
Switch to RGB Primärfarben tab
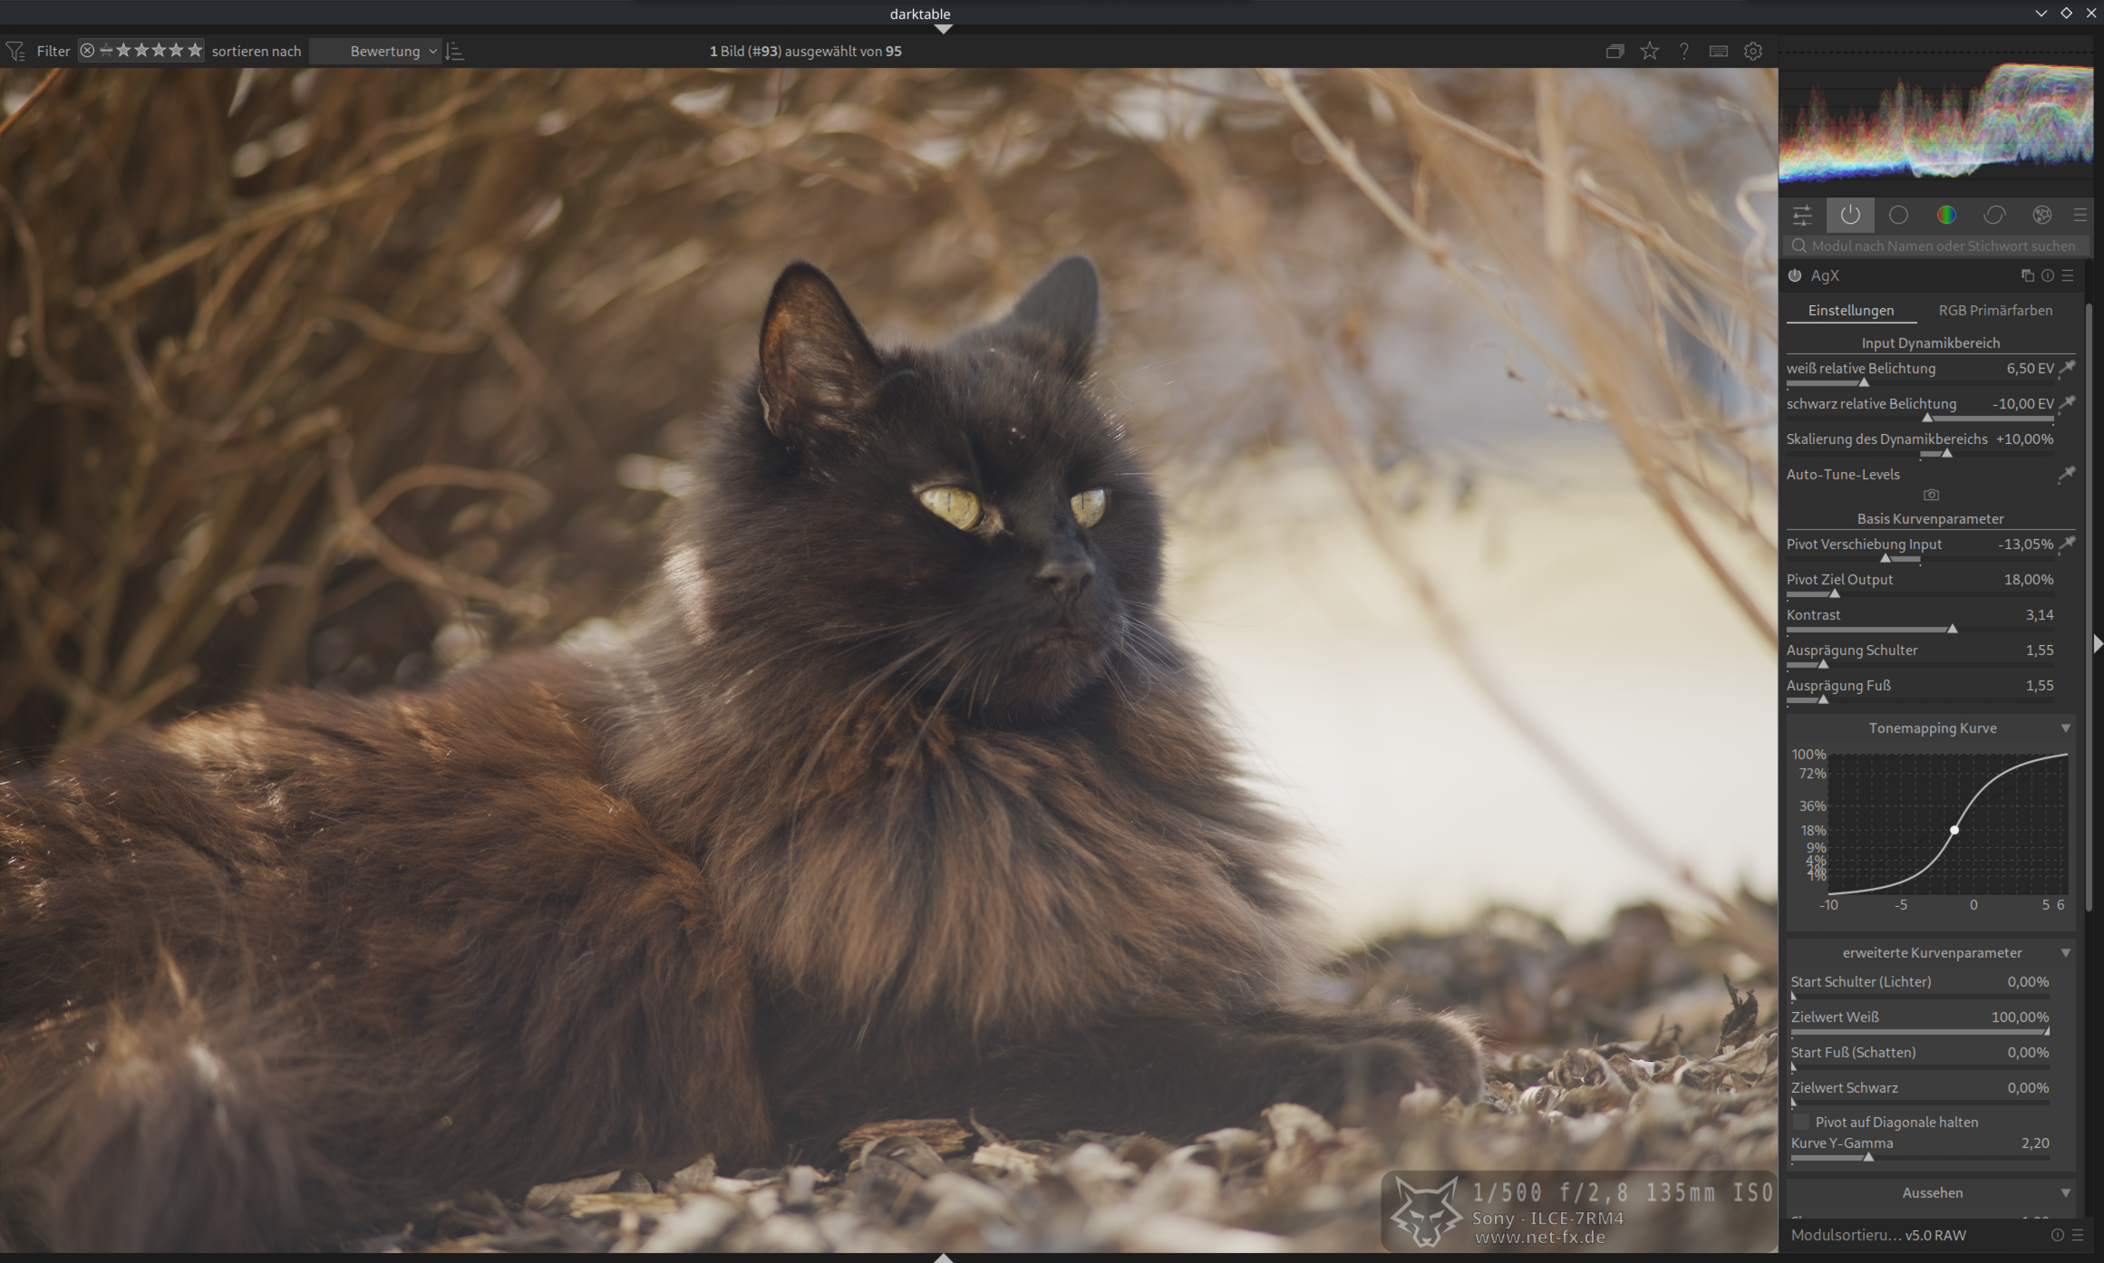point(1994,311)
